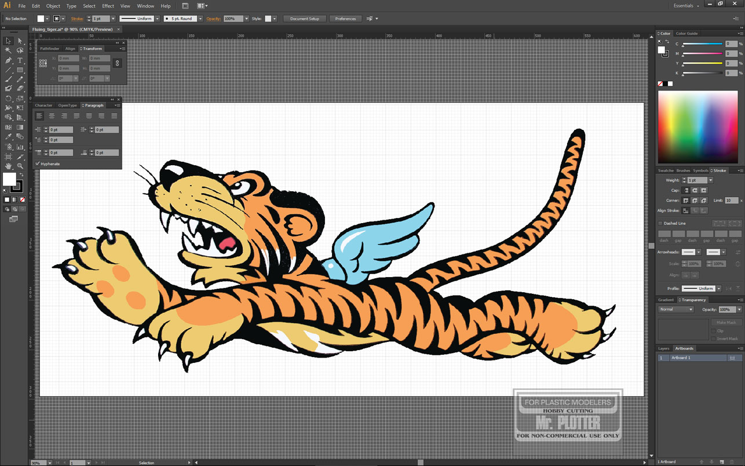The image size is (745, 466).
Task: Select Round Cap stroke option
Action: coord(695,190)
